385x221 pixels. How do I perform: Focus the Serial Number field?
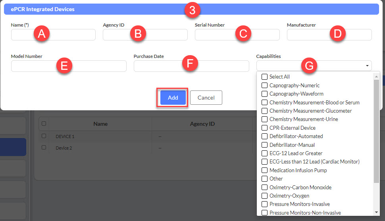click(237, 35)
